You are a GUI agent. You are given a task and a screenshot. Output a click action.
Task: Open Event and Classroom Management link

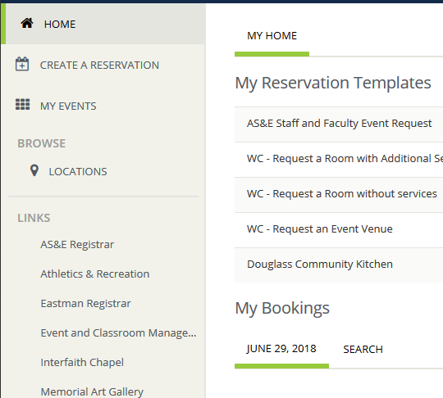tap(118, 333)
